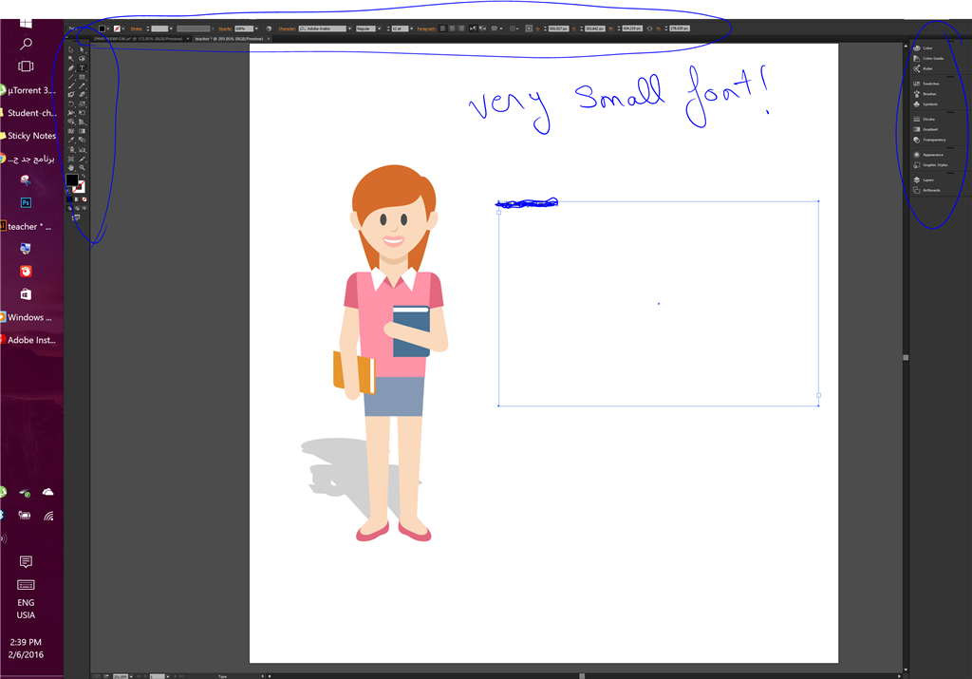972x679 pixels.
Task: Expand the font size dropdown
Action: coord(412,28)
